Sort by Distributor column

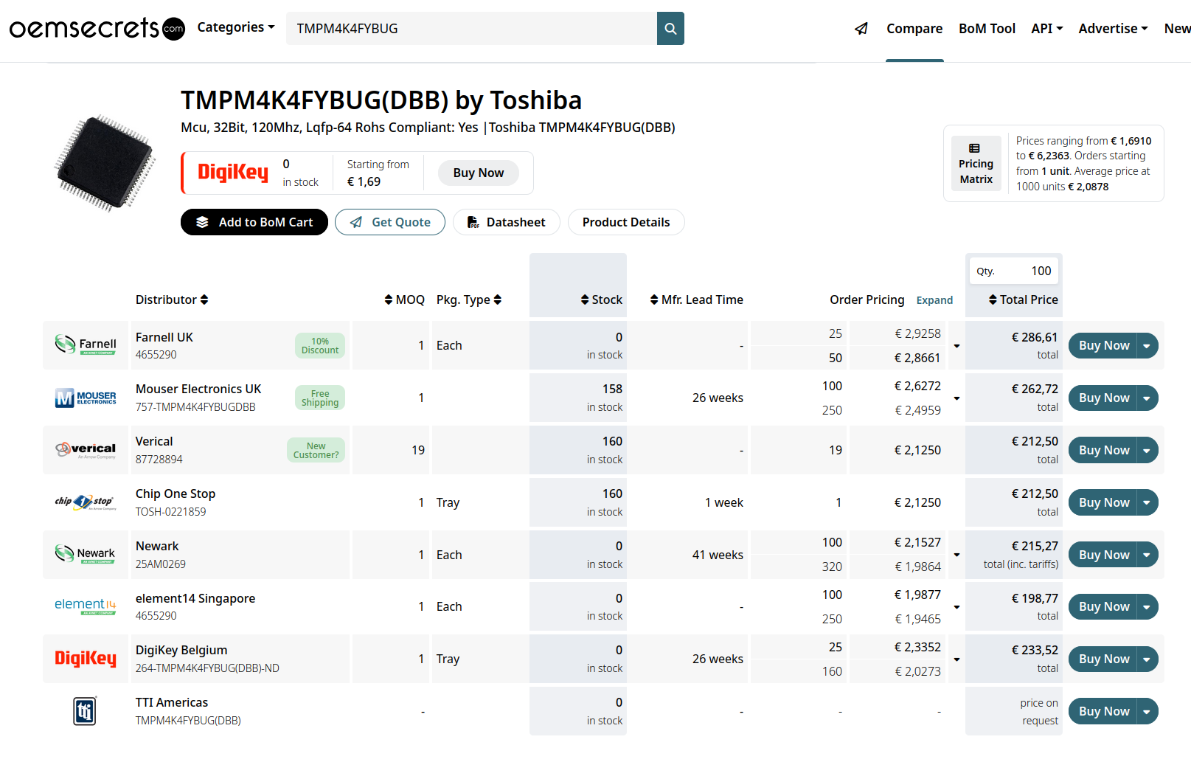[172, 299]
